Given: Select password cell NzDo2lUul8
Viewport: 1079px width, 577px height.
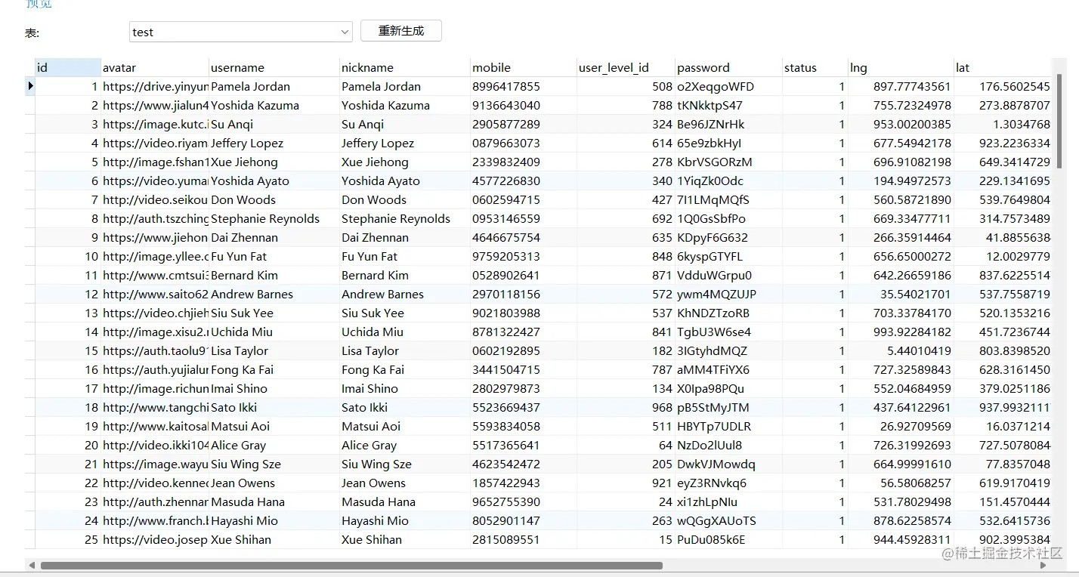Looking at the screenshot, I should click(x=728, y=445).
